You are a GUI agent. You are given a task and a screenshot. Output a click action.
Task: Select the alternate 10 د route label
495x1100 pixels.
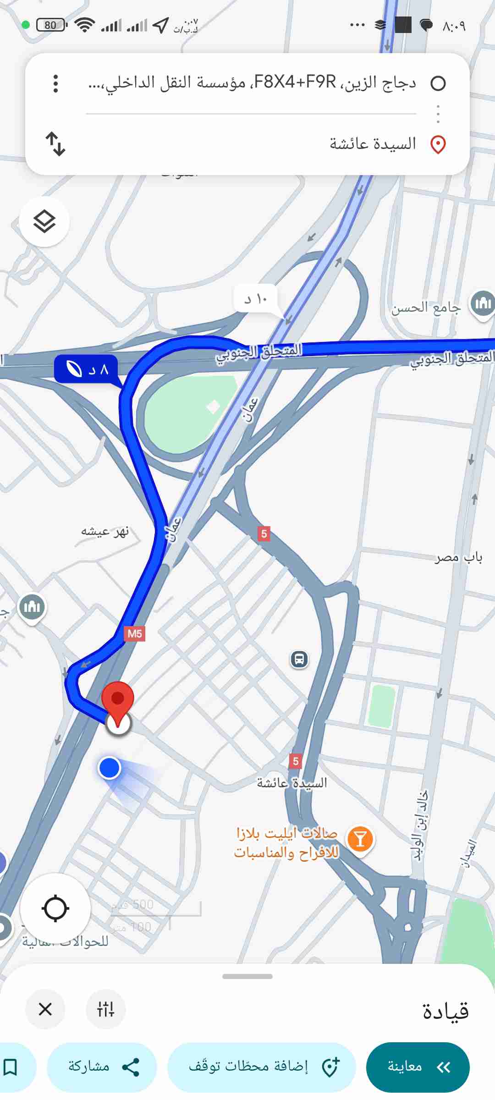(256, 300)
